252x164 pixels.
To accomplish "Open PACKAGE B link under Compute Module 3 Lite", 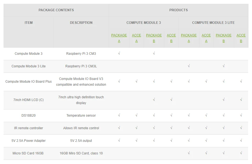I will click(x=223, y=38).
